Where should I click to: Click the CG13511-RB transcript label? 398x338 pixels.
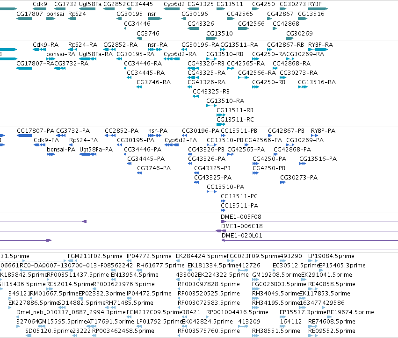pos(235,110)
